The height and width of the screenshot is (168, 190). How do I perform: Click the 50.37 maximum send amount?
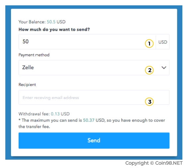[x=89, y=120]
